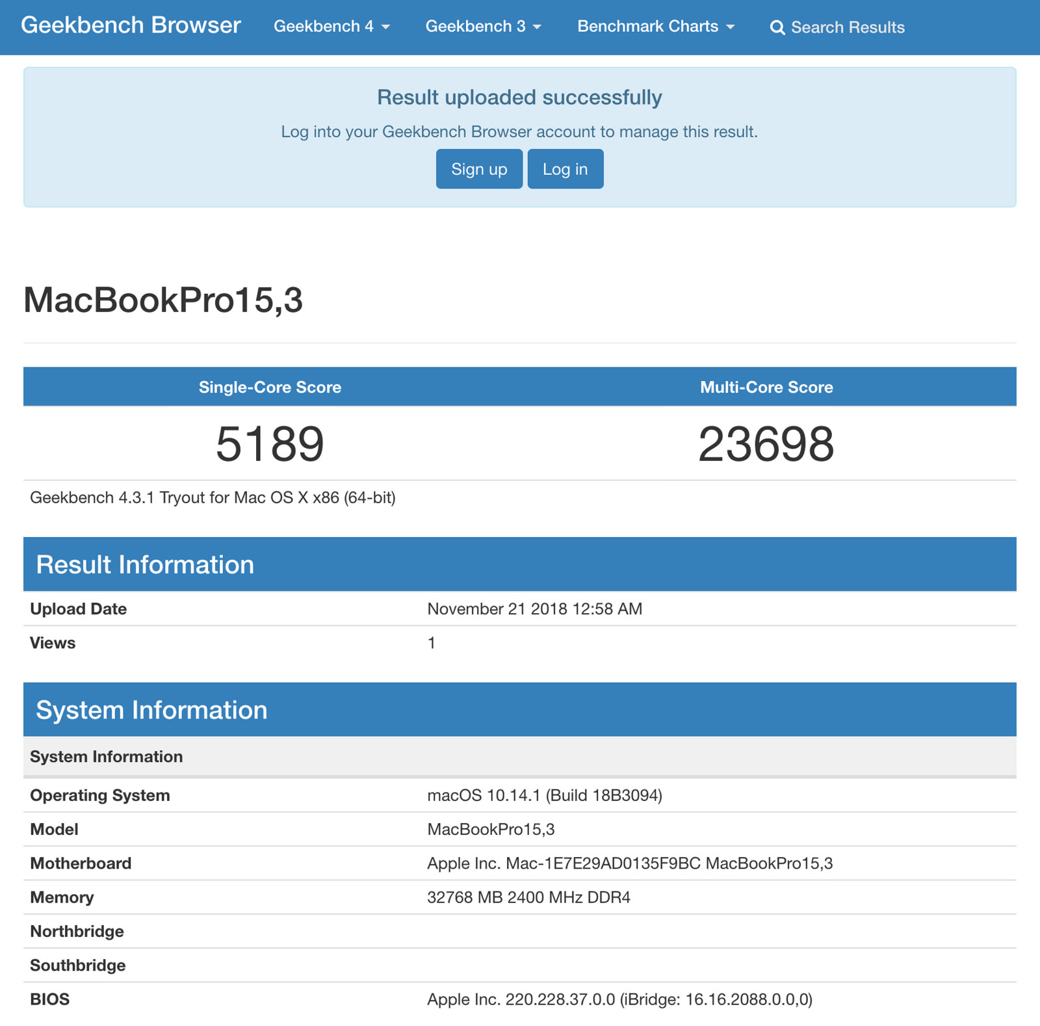
Task: Click the gray System Information subheader row
Action: 520,757
